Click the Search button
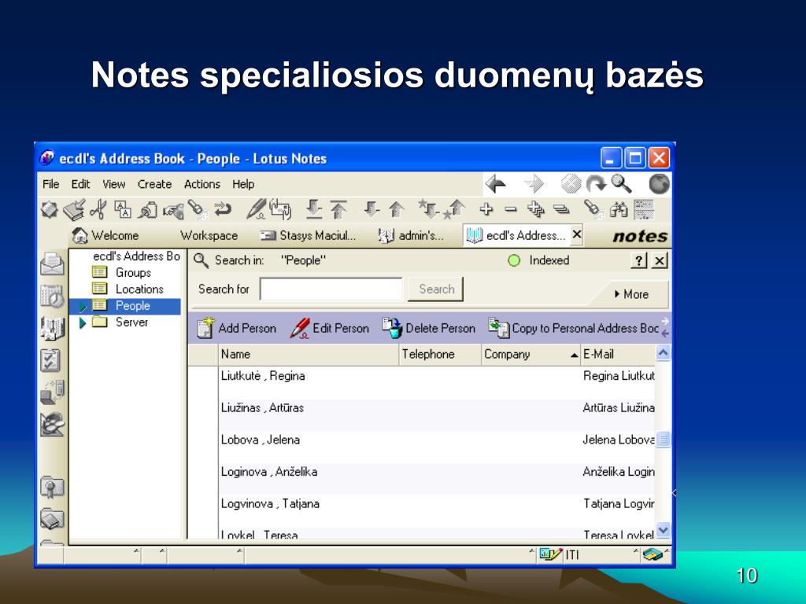This screenshot has height=604, width=806. click(436, 289)
